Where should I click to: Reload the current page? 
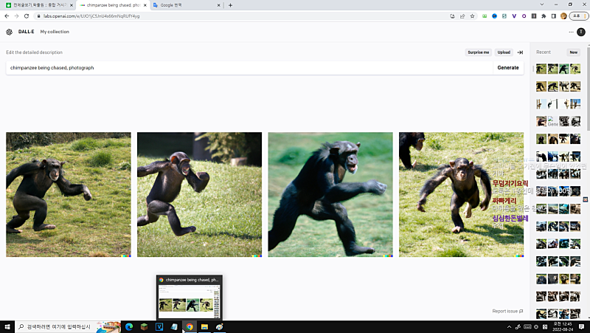(27, 16)
